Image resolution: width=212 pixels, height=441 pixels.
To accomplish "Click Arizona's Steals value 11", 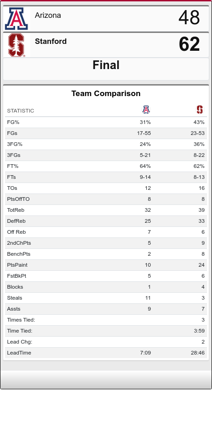I will pos(148,298).
